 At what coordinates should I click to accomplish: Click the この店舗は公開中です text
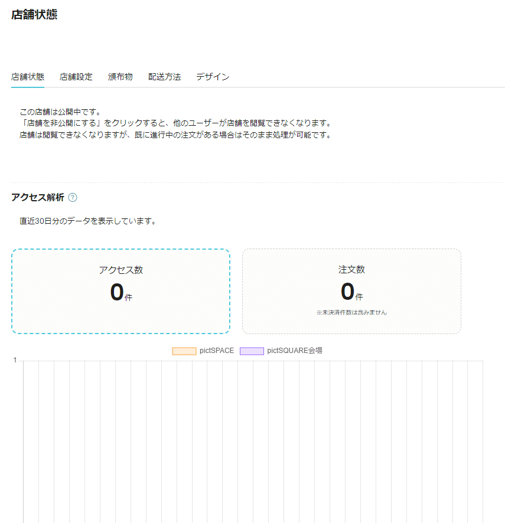[x=60, y=112]
